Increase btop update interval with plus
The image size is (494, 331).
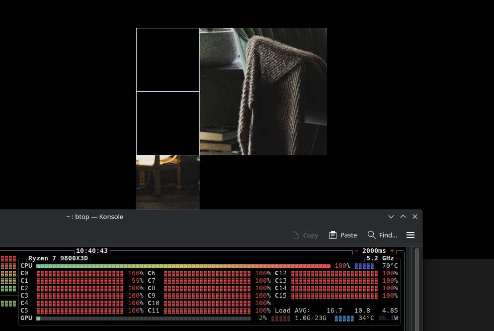[x=392, y=251]
